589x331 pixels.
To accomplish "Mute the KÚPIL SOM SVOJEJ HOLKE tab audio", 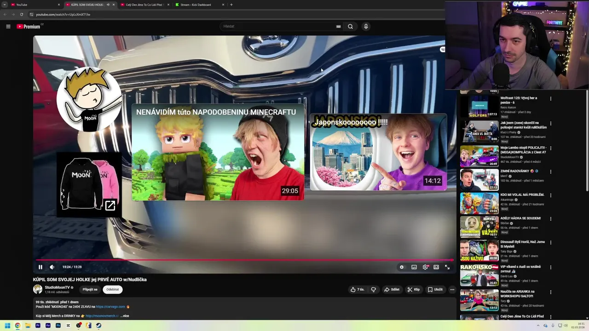I will (x=108, y=5).
